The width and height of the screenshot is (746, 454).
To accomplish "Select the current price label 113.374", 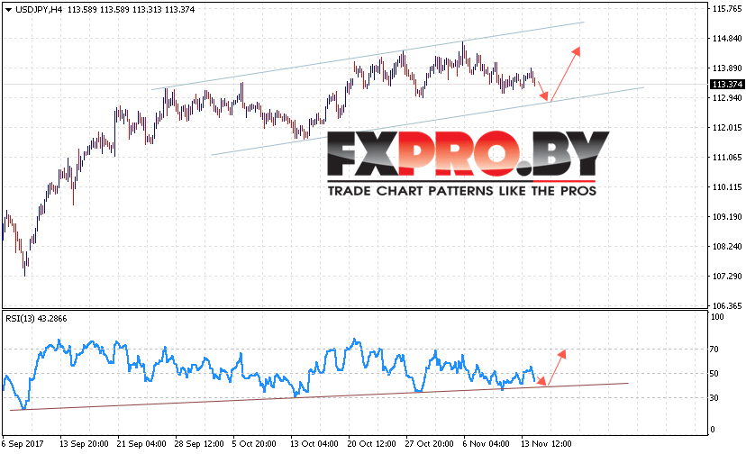I will pyautogui.click(x=727, y=85).
